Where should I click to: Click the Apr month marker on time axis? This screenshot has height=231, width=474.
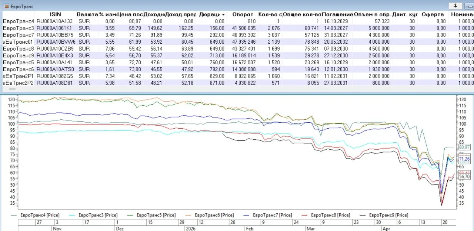click(387, 228)
